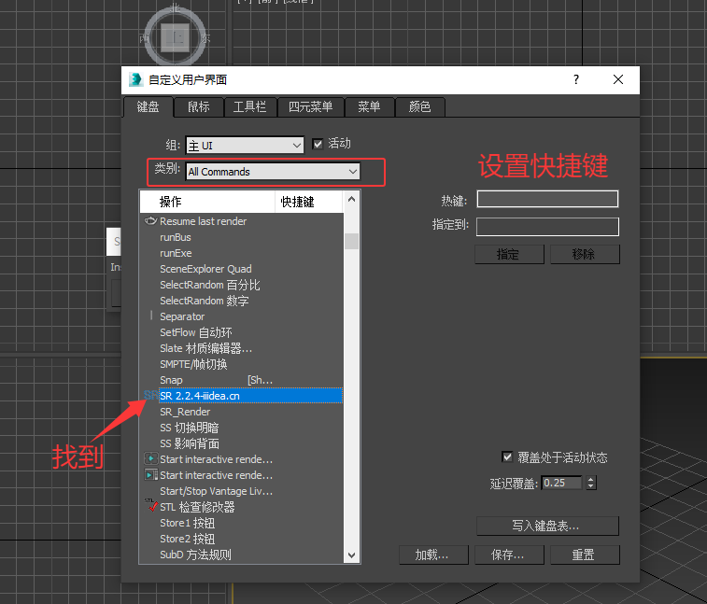Click the scroll down arrow of the action list
Screen dimensions: 707x604
click(352, 555)
